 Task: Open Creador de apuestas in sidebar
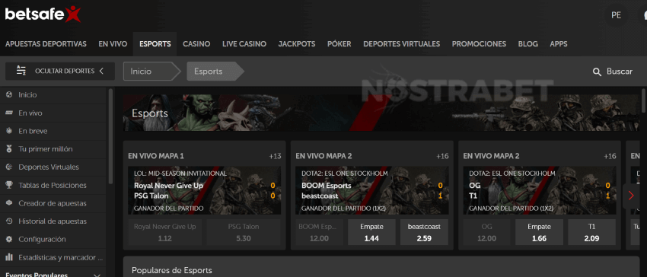click(x=53, y=203)
